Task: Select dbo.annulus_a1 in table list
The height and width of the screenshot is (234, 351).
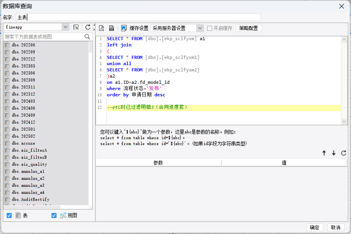Action: 28,171
